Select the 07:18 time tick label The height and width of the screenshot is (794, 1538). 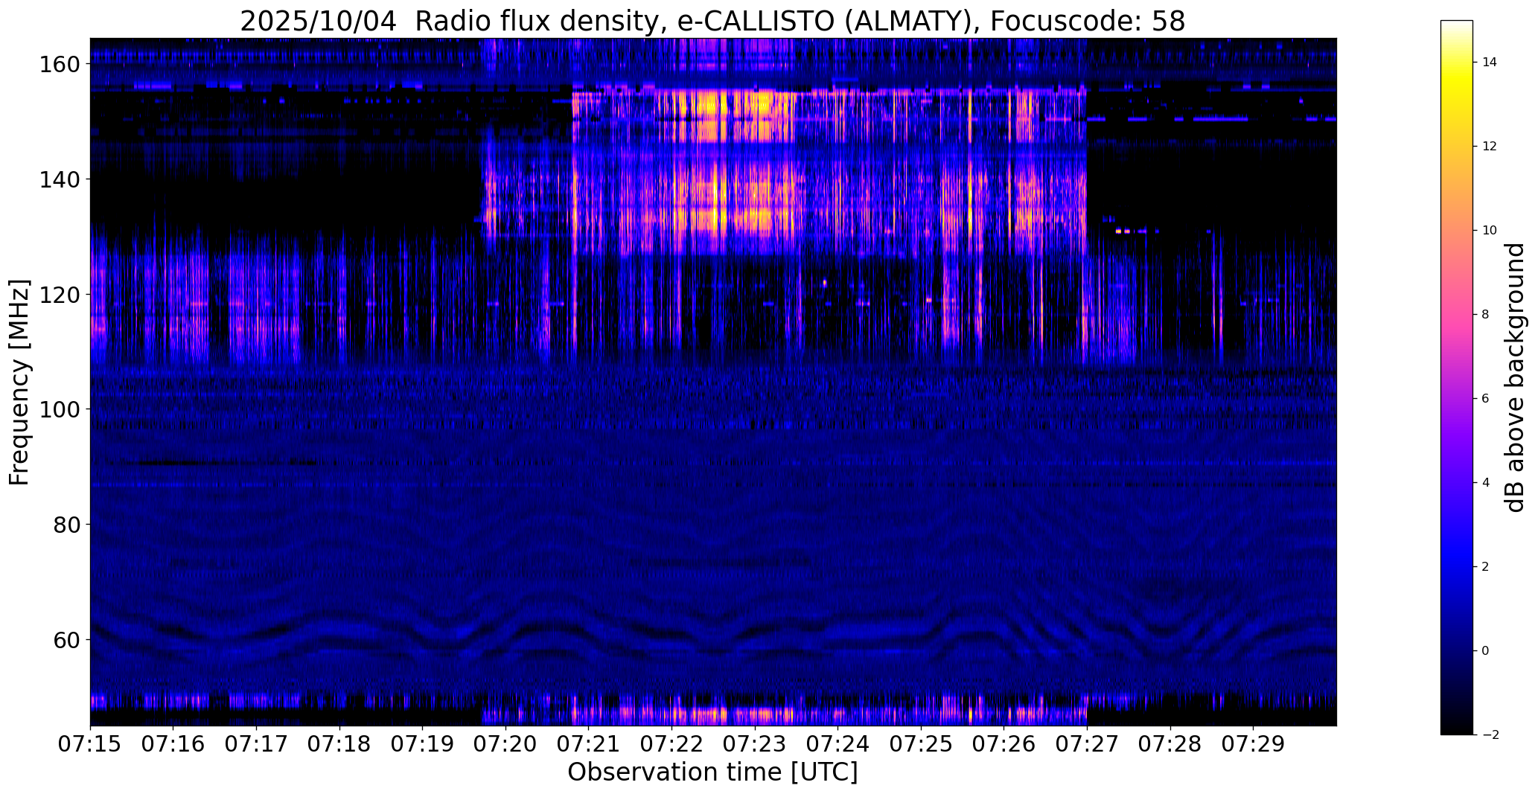click(x=339, y=745)
